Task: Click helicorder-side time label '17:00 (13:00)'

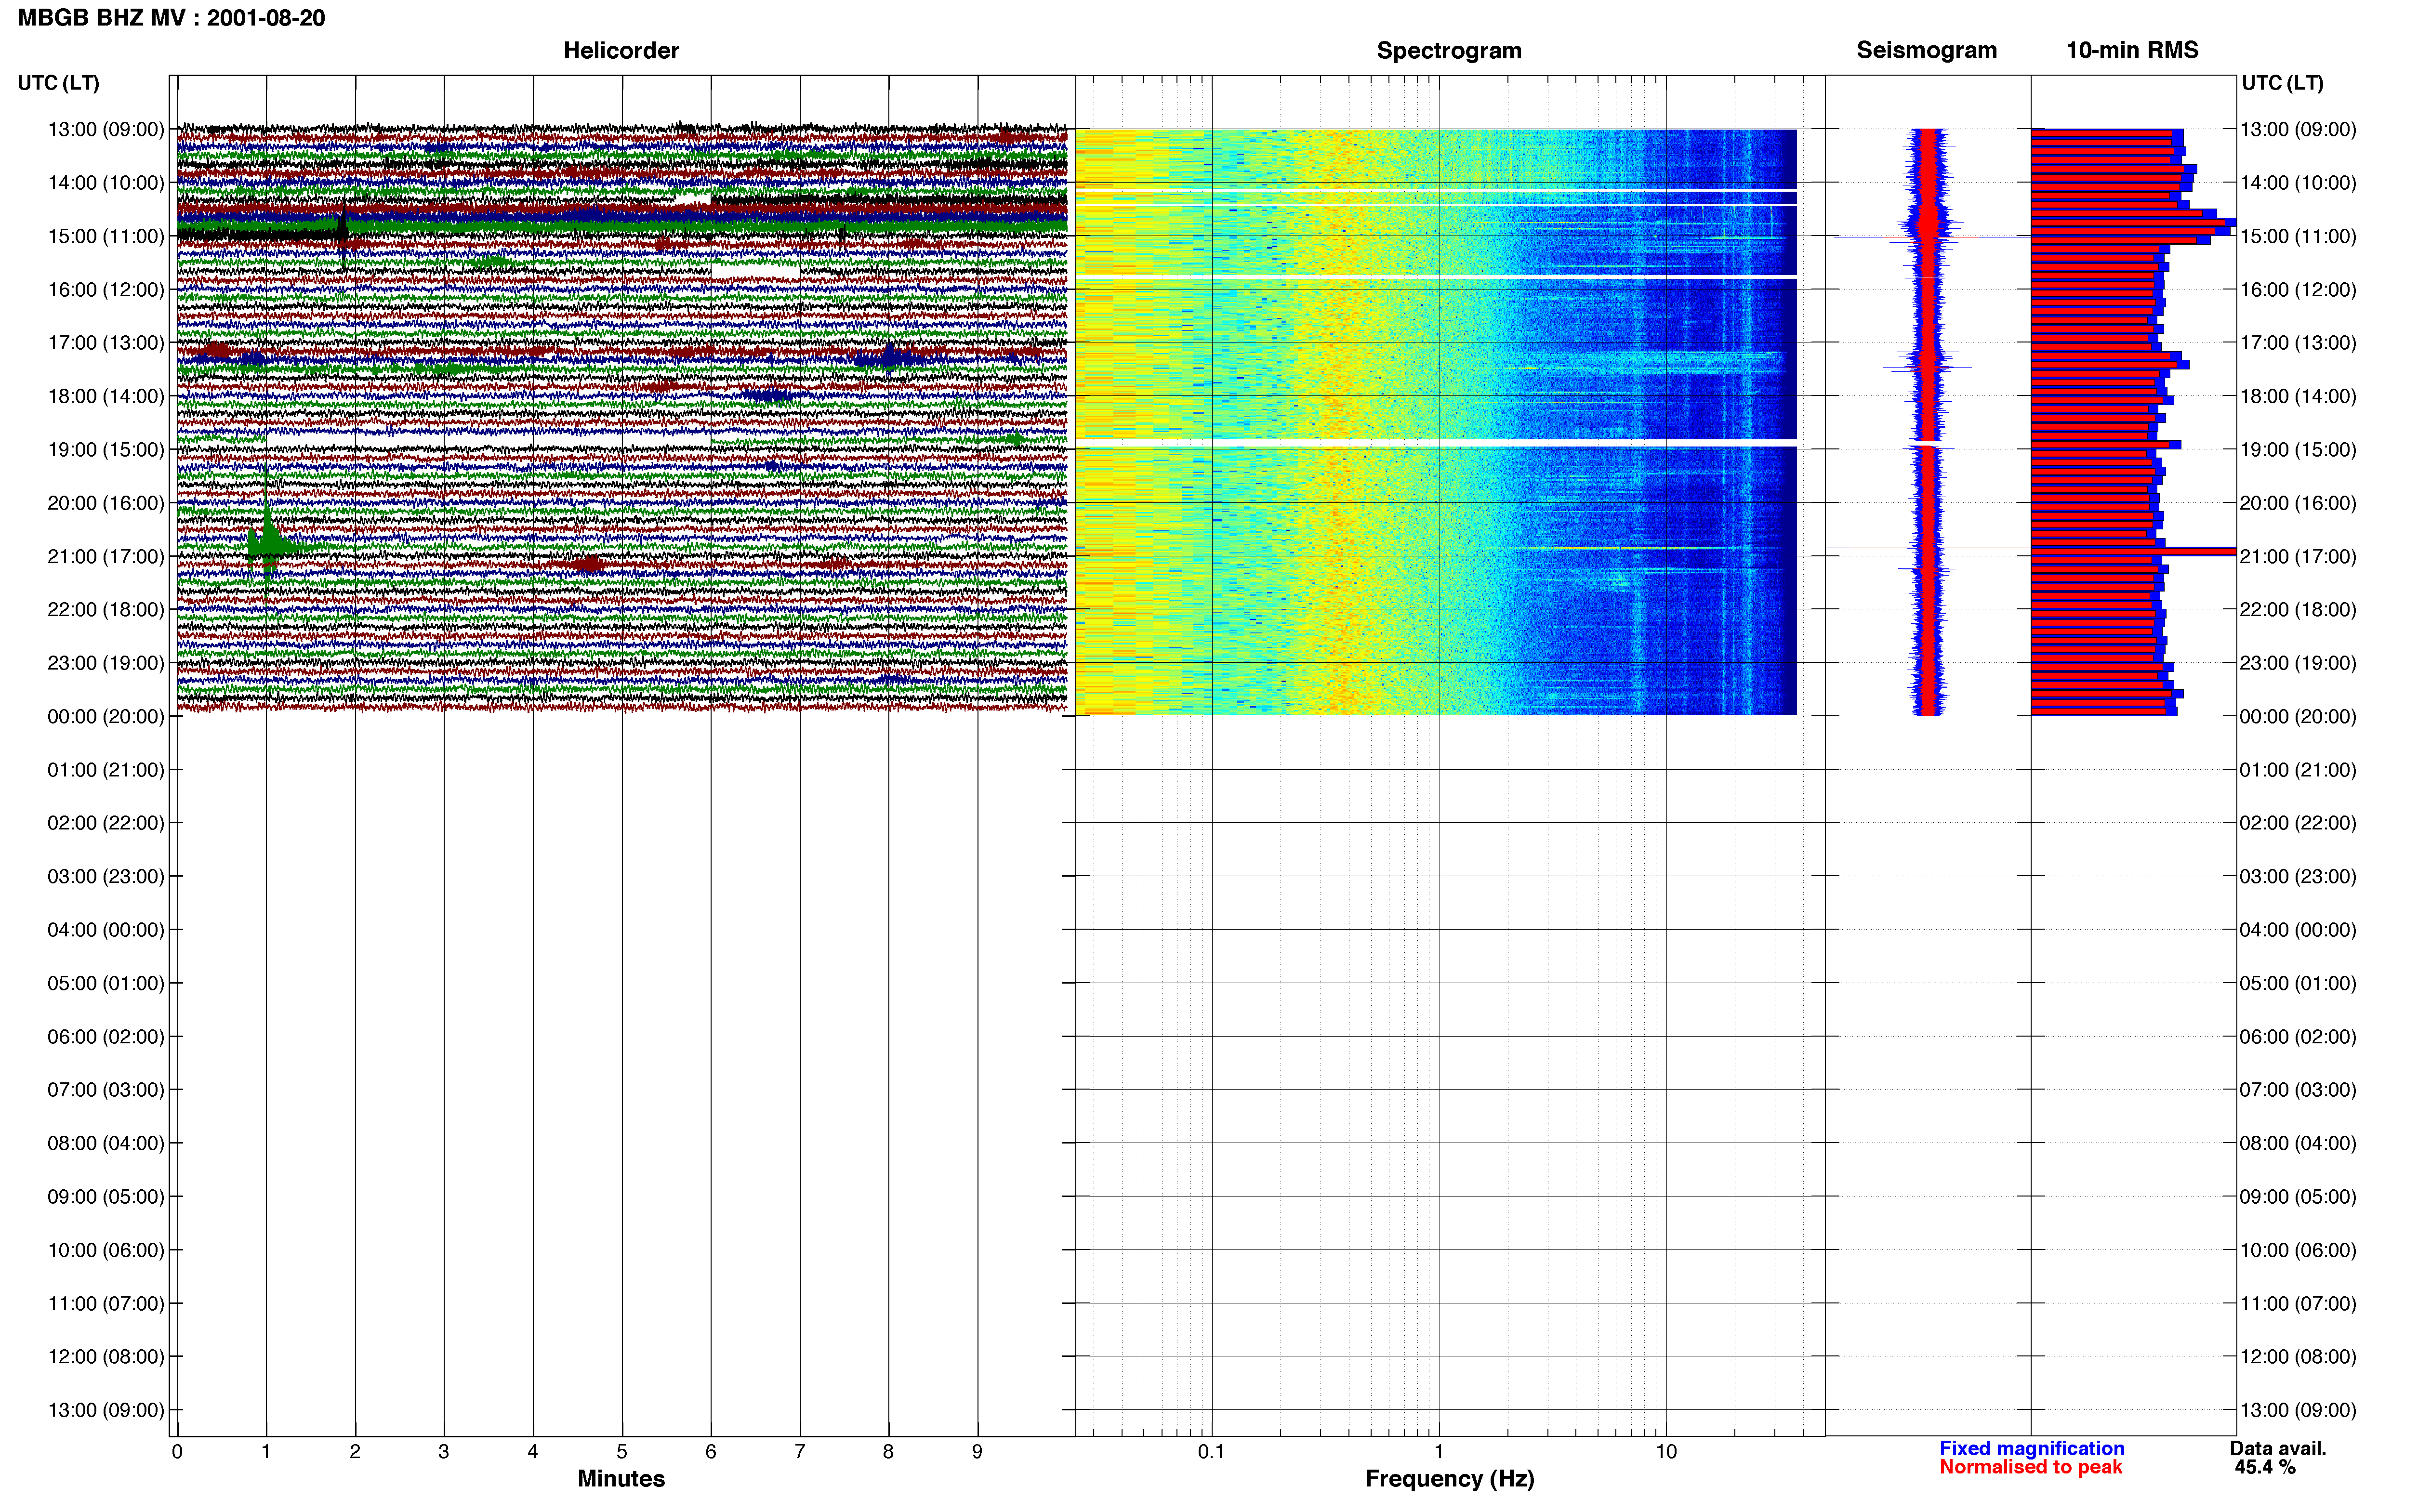Action: [x=105, y=343]
